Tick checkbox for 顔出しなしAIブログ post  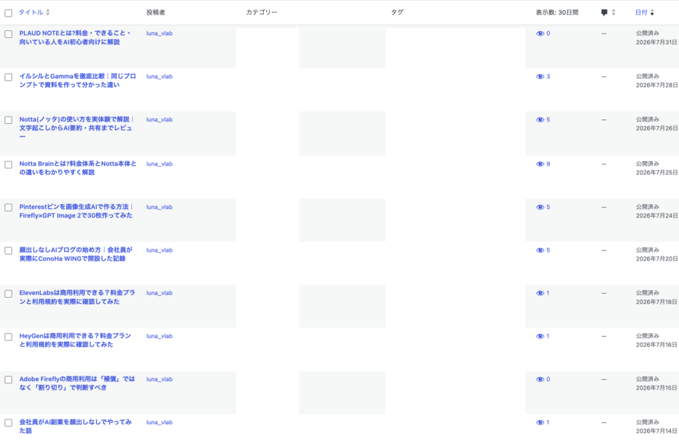click(8, 251)
